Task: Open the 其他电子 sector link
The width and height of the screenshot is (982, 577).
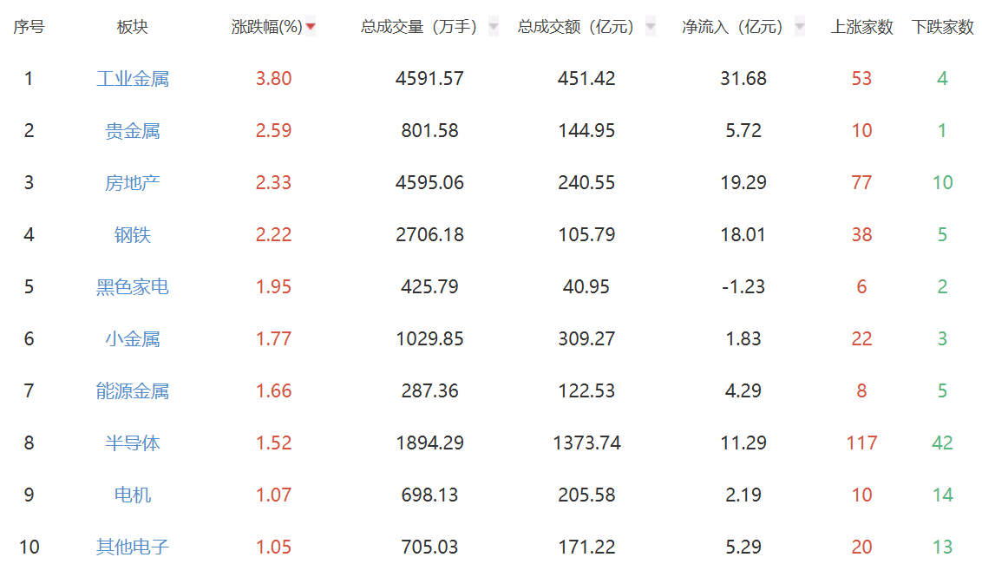Action: pos(133,547)
